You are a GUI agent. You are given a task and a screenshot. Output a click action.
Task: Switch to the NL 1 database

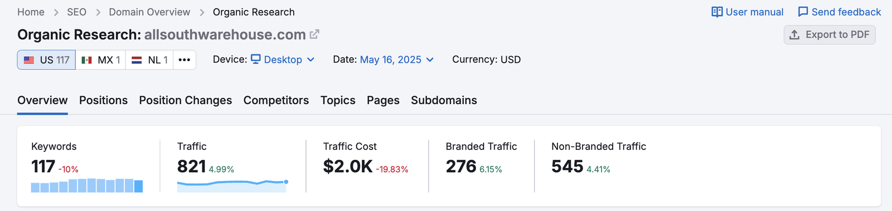pos(149,60)
